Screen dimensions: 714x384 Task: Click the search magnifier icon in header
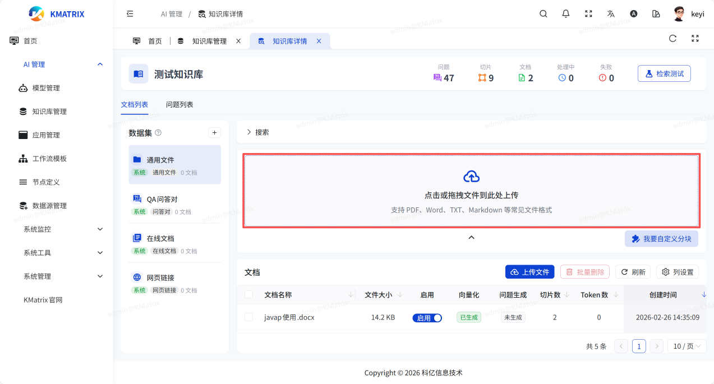543,14
